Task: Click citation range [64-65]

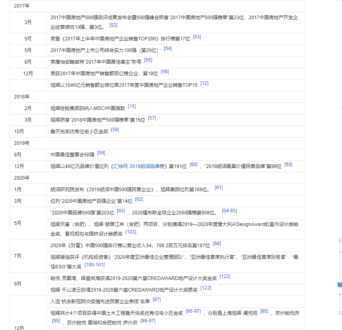Action: [229, 211]
